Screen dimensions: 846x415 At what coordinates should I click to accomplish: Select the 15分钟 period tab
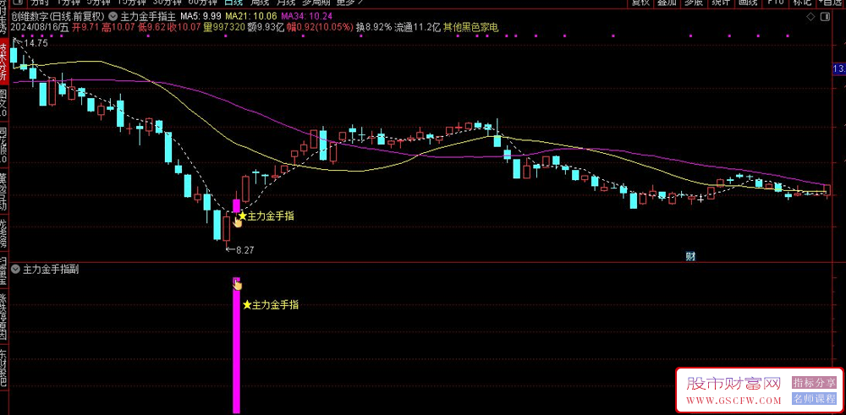click(133, 3)
